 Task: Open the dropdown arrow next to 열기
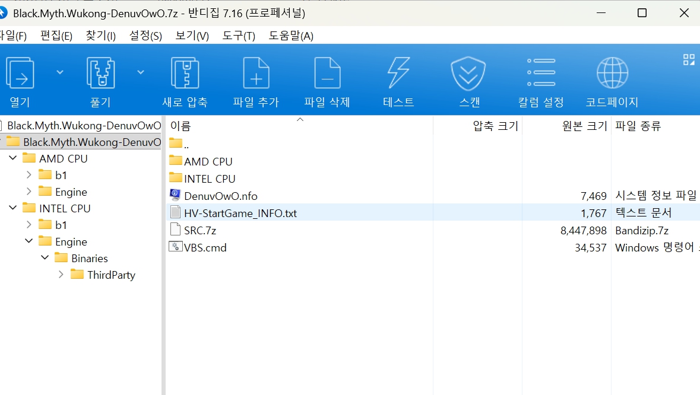[x=60, y=72]
